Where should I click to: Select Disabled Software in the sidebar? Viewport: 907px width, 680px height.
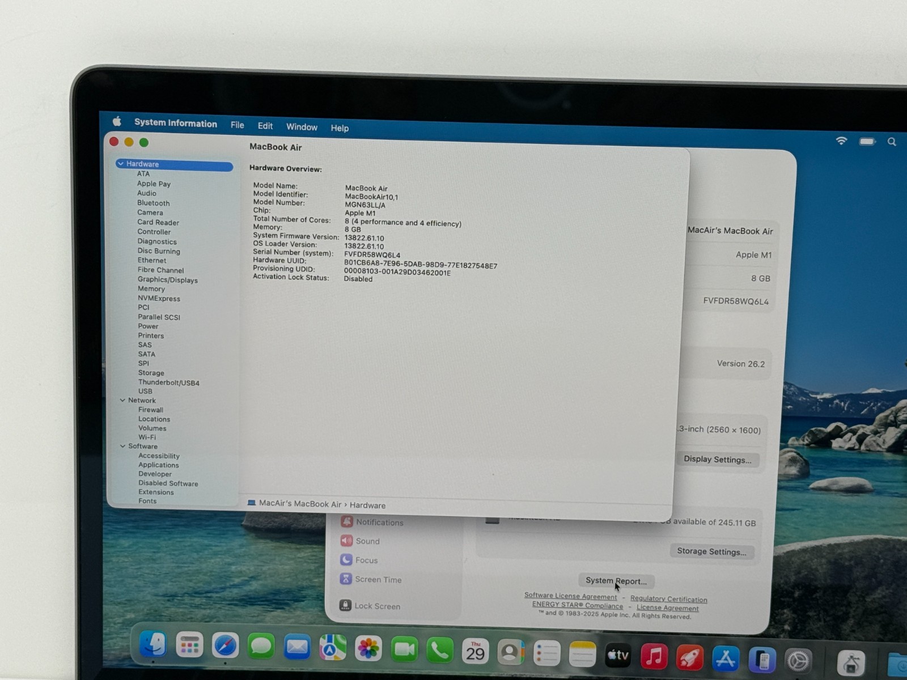pos(168,483)
